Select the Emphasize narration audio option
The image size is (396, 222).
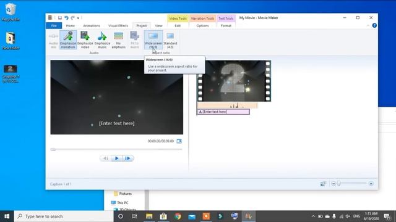click(x=68, y=39)
